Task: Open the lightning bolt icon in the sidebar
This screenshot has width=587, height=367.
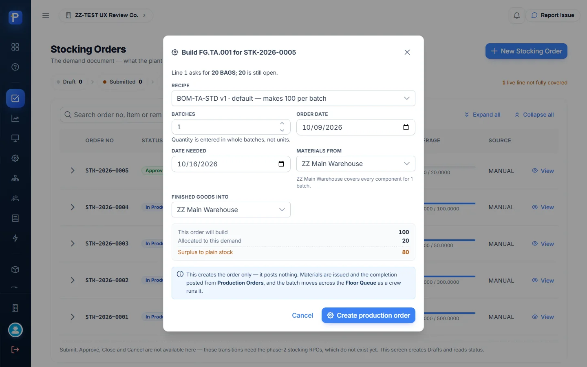Action: tap(15, 238)
